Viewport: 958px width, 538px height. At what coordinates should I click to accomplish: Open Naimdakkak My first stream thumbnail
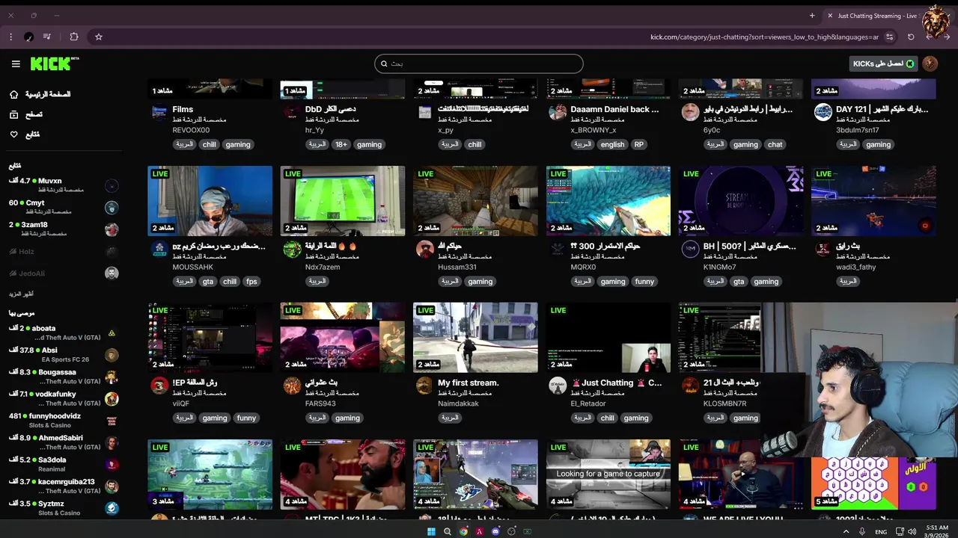click(475, 337)
